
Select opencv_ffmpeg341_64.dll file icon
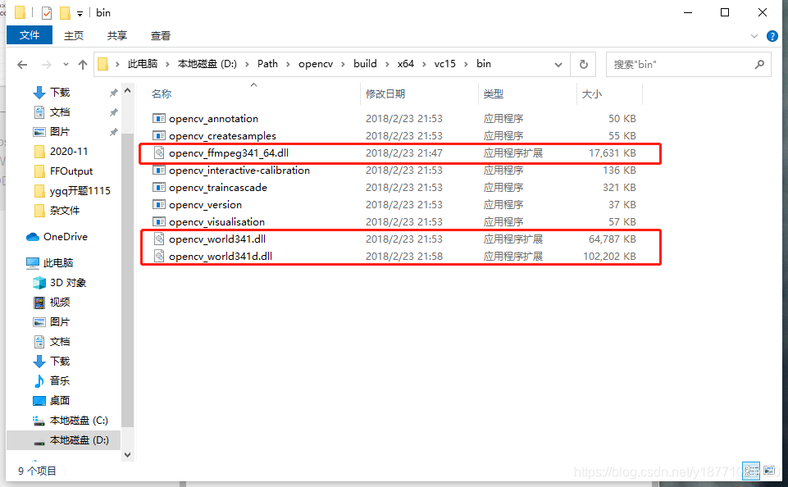(159, 152)
